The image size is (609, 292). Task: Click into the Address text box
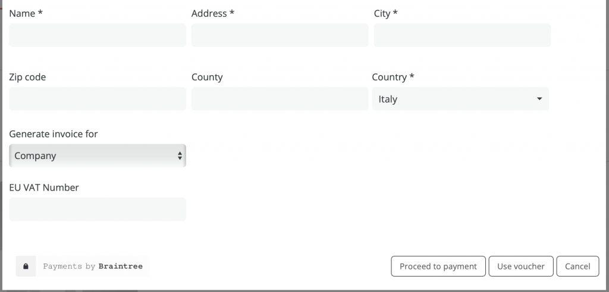[x=280, y=36]
